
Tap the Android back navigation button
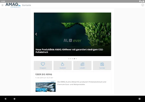coord(5,99)
